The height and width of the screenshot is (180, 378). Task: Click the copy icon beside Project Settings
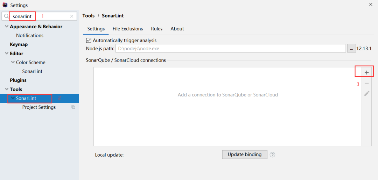click(x=73, y=107)
